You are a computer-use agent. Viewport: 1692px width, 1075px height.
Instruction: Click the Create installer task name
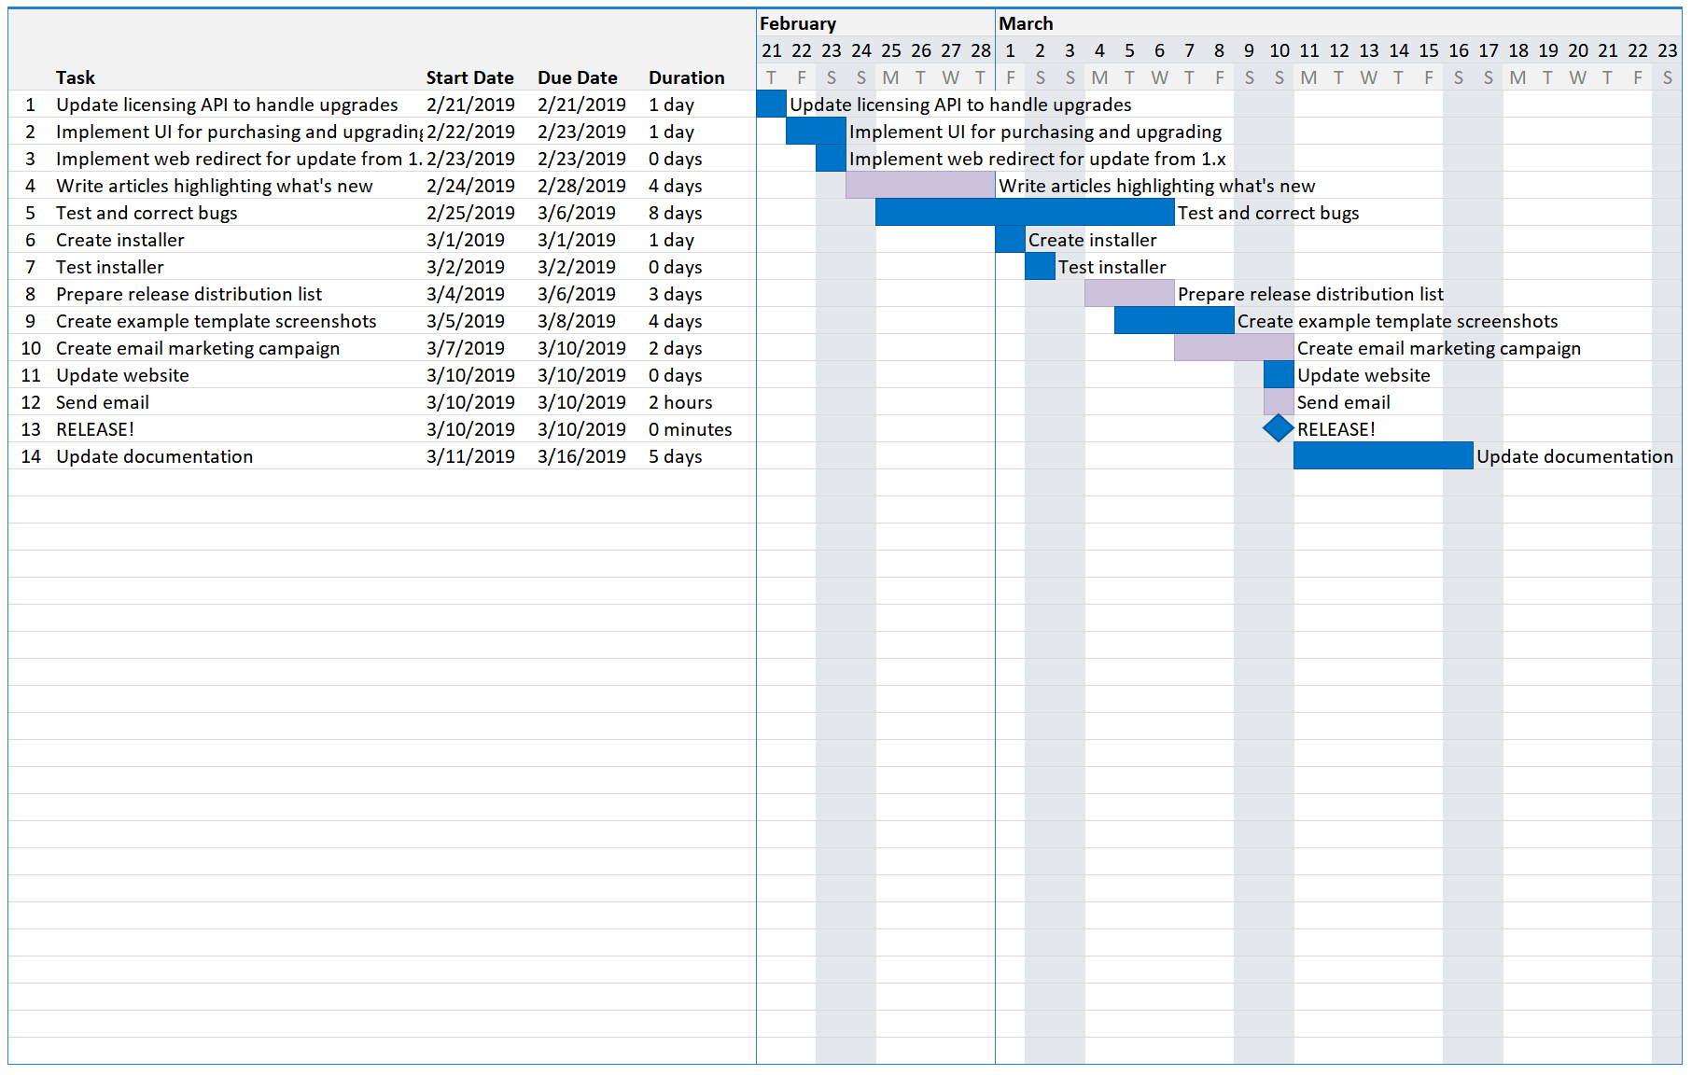pyautogui.click(x=120, y=240)
